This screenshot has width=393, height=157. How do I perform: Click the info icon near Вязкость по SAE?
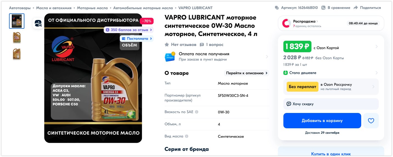pyautogui.click(x=197, y=112)
